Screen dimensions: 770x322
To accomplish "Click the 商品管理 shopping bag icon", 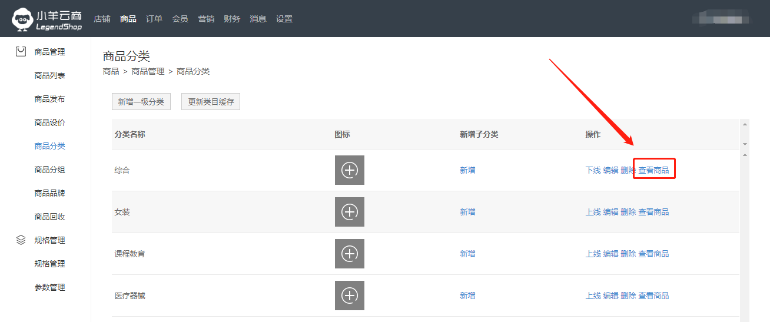I will pyautogui.click(x=21, y=52).
